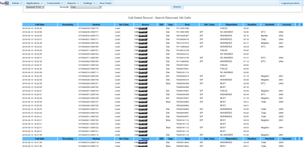Open the Connectivity menu
The image size is (304, 147).
pyautogui.click(x=55, y=3)
